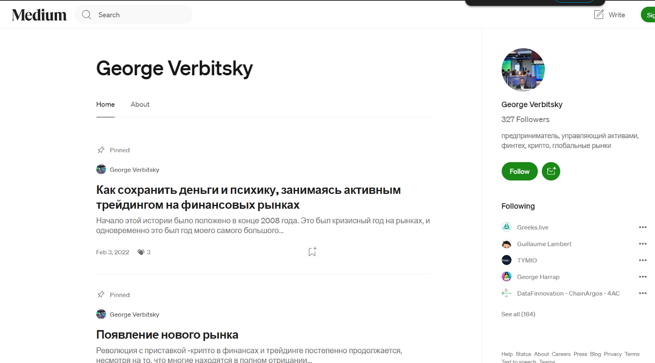The height and width of the screenshot is (363, 655).
Task: Open more options for TYMIO
Action: pyautogui.click(x=643, y=260)
